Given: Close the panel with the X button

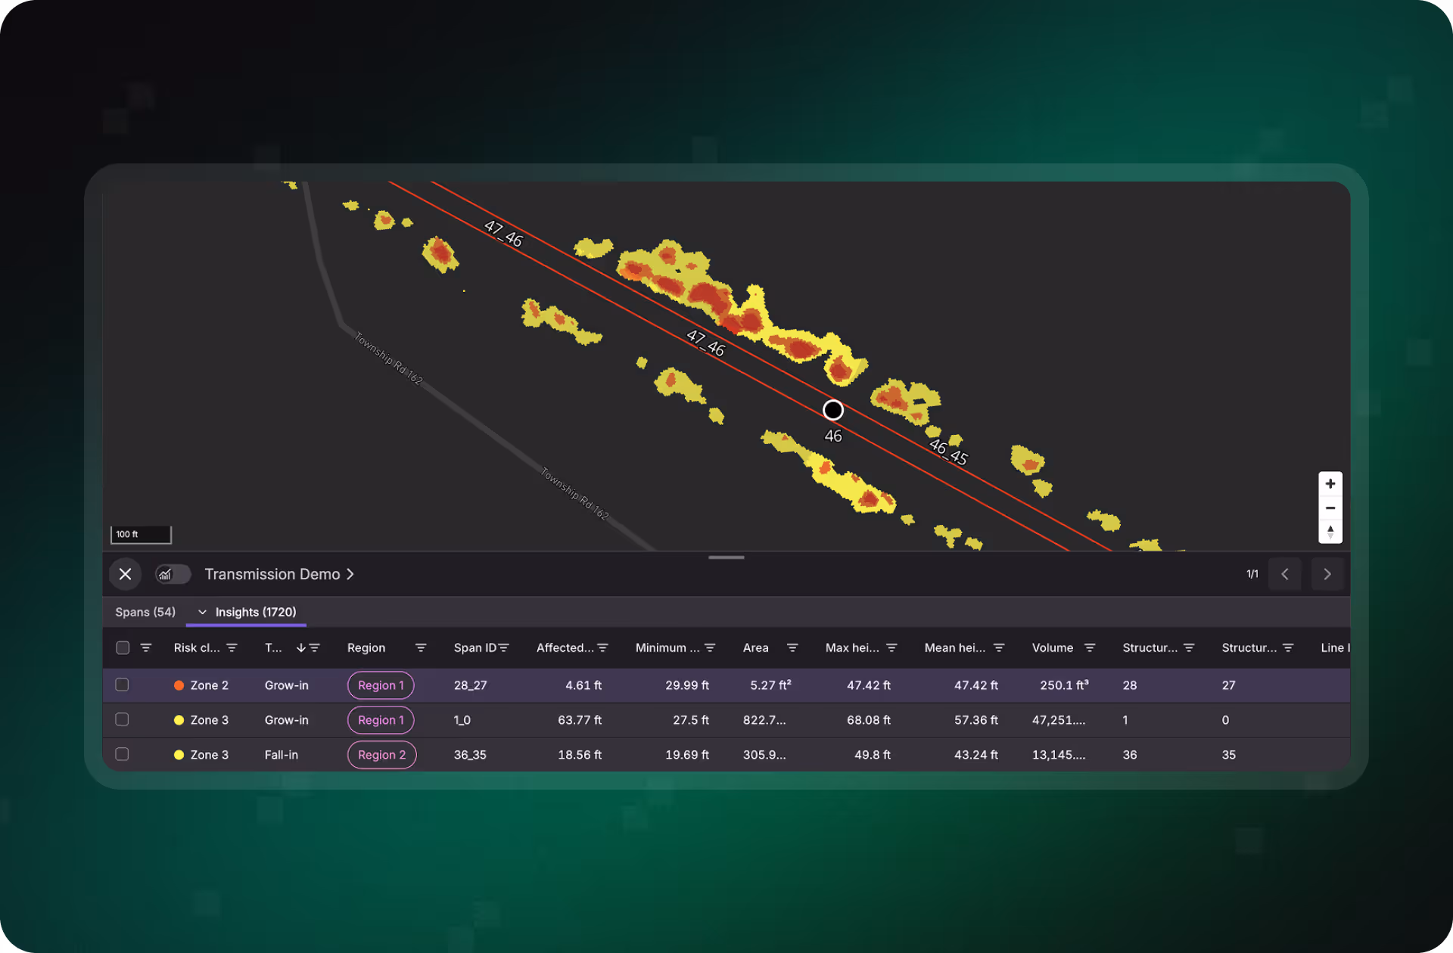Looking at the screenshot, I should point(126,574).
